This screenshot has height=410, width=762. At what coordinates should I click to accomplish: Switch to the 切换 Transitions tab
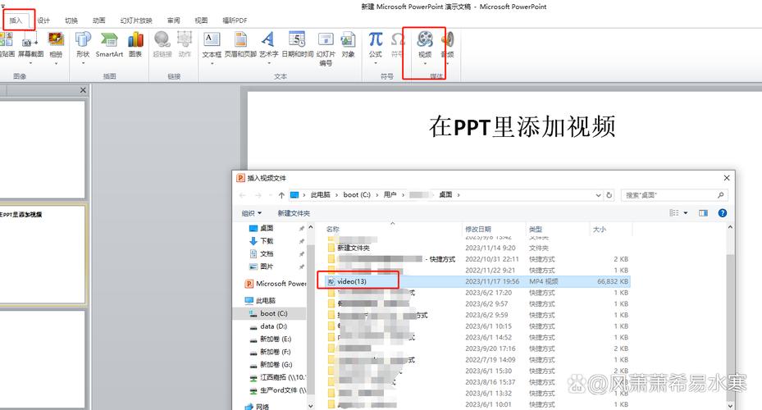tap(71, 20)
